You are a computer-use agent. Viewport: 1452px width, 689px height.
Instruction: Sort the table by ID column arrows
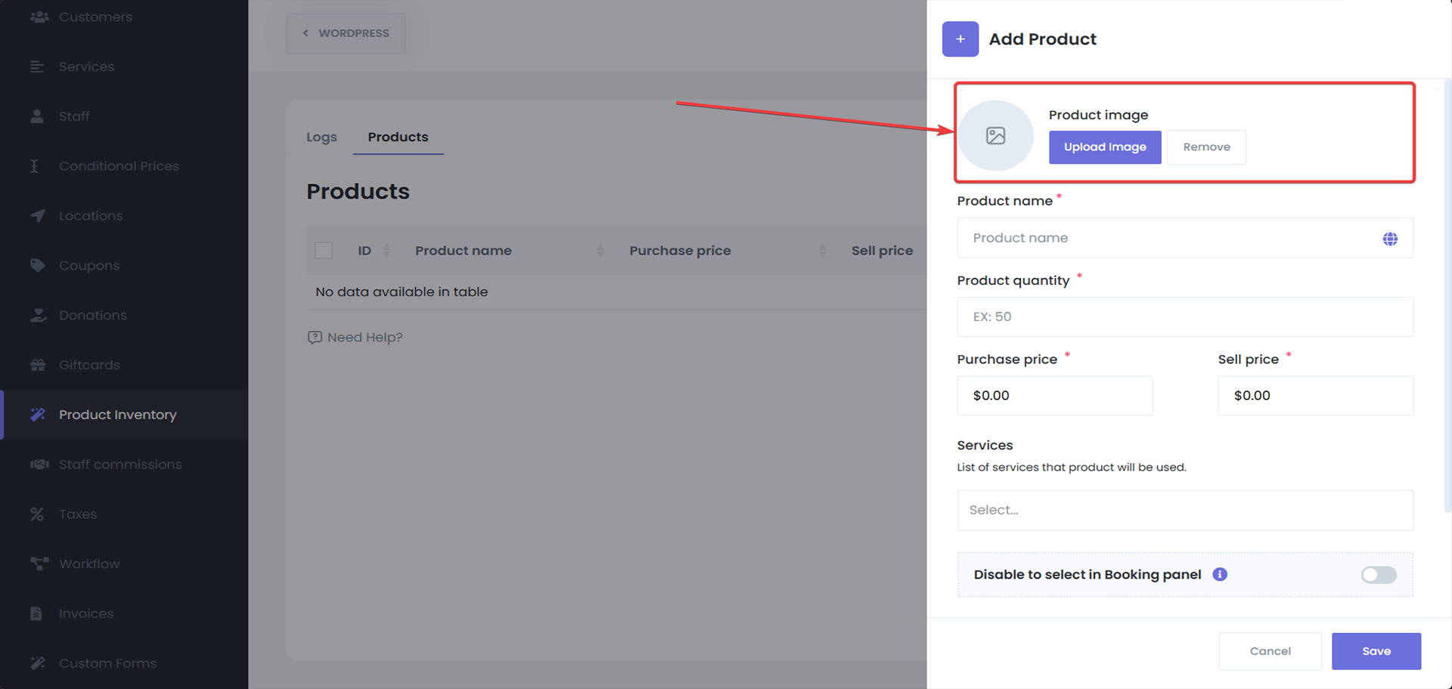click(x=386, y=251)
